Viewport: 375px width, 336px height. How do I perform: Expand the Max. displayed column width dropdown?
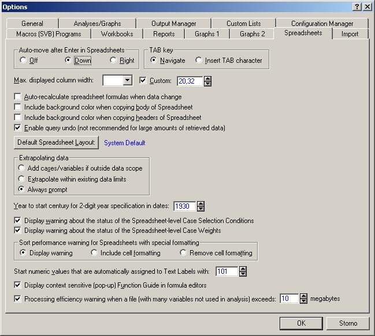[128, 81]
